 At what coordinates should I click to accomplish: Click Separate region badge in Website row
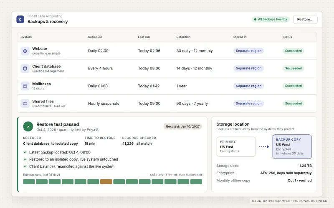tap(248, 51)
